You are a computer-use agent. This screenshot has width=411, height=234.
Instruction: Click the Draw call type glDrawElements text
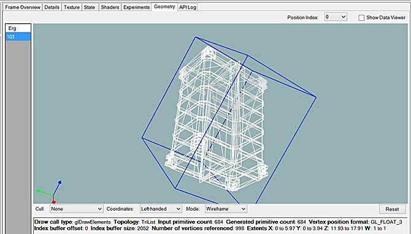(72, 222)
